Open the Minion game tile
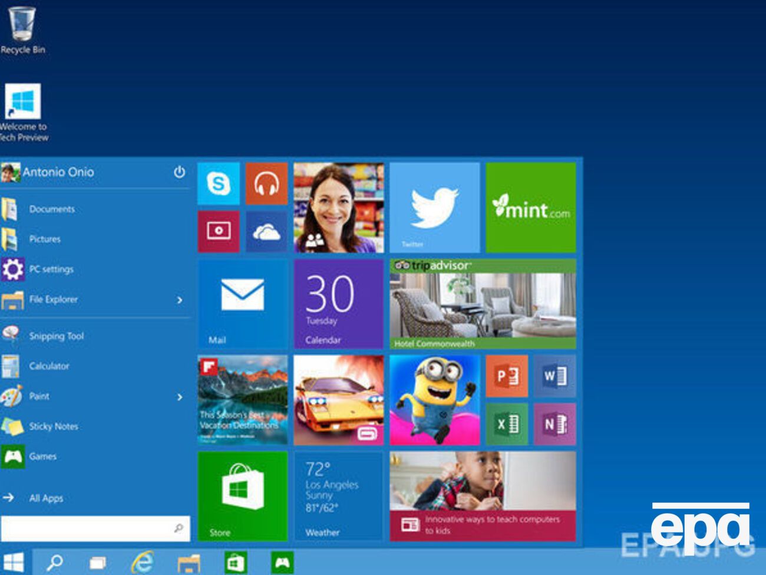This screenshot has width=766, height=575. coord(435,400)
